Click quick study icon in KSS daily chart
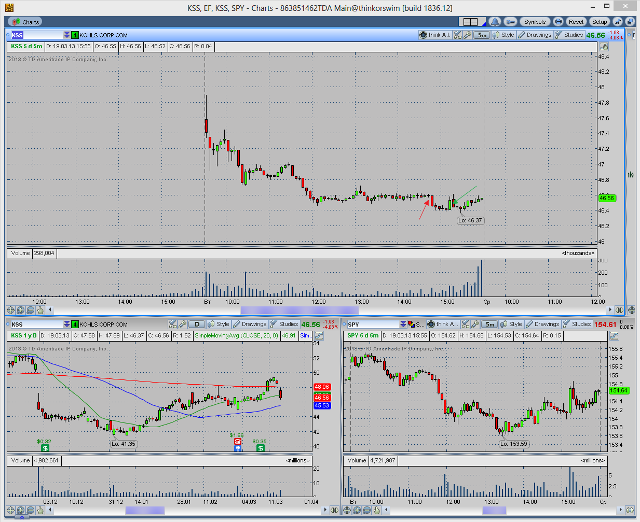640x522 pixels. 173,324
